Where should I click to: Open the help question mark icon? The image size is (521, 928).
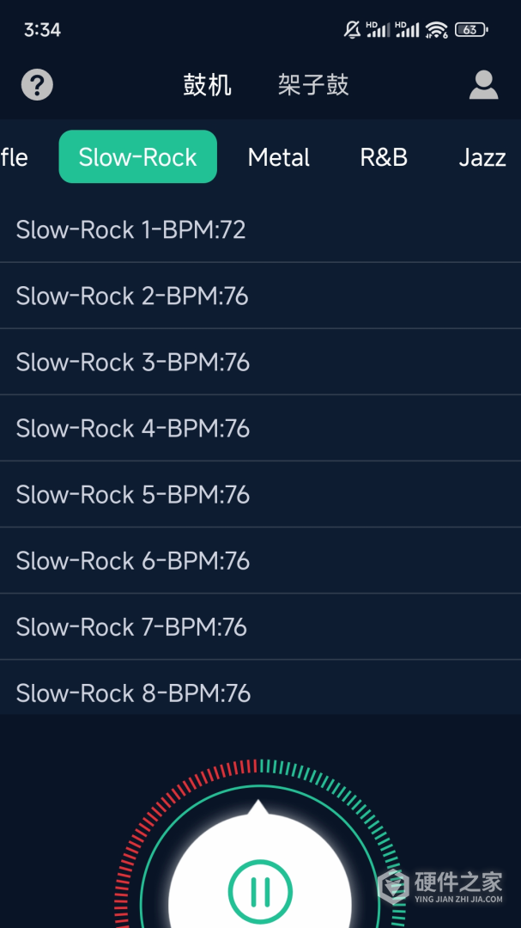click(37, 85)
